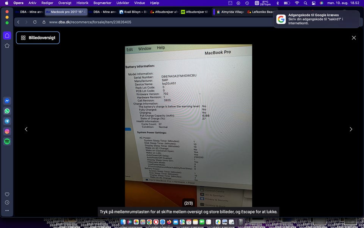Image resolution: width=364 pixels, height=228 pixels.
Task: Open the Billedoversigt image overview
Action: [x=38, y=38]
